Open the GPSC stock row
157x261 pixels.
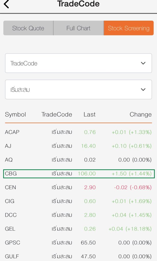point(78,243)
